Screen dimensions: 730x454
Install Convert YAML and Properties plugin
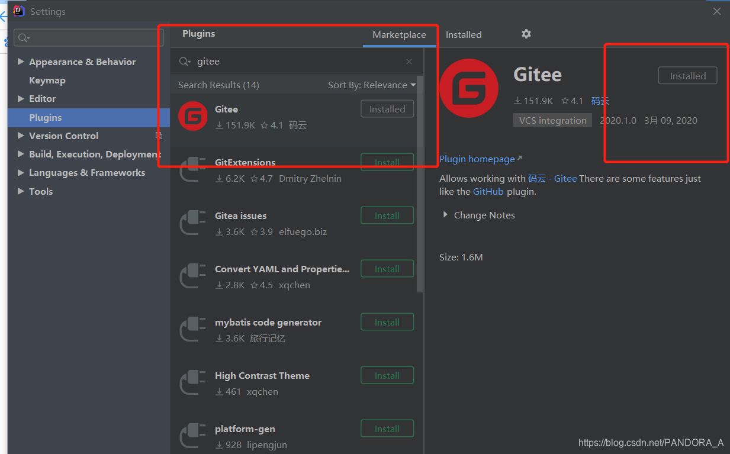387,269
